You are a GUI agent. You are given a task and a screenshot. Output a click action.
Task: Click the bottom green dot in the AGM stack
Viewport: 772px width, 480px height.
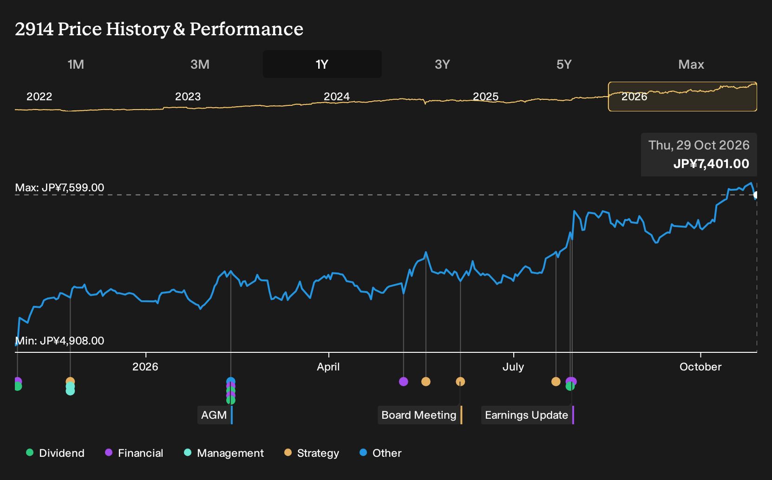[231, 400]
